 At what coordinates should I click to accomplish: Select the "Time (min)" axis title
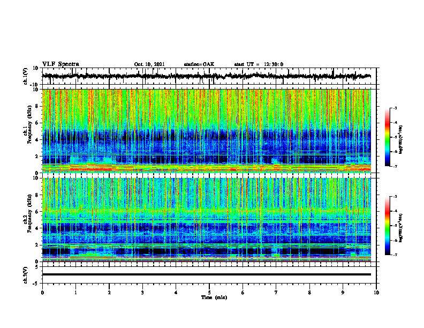click(214, 297)
